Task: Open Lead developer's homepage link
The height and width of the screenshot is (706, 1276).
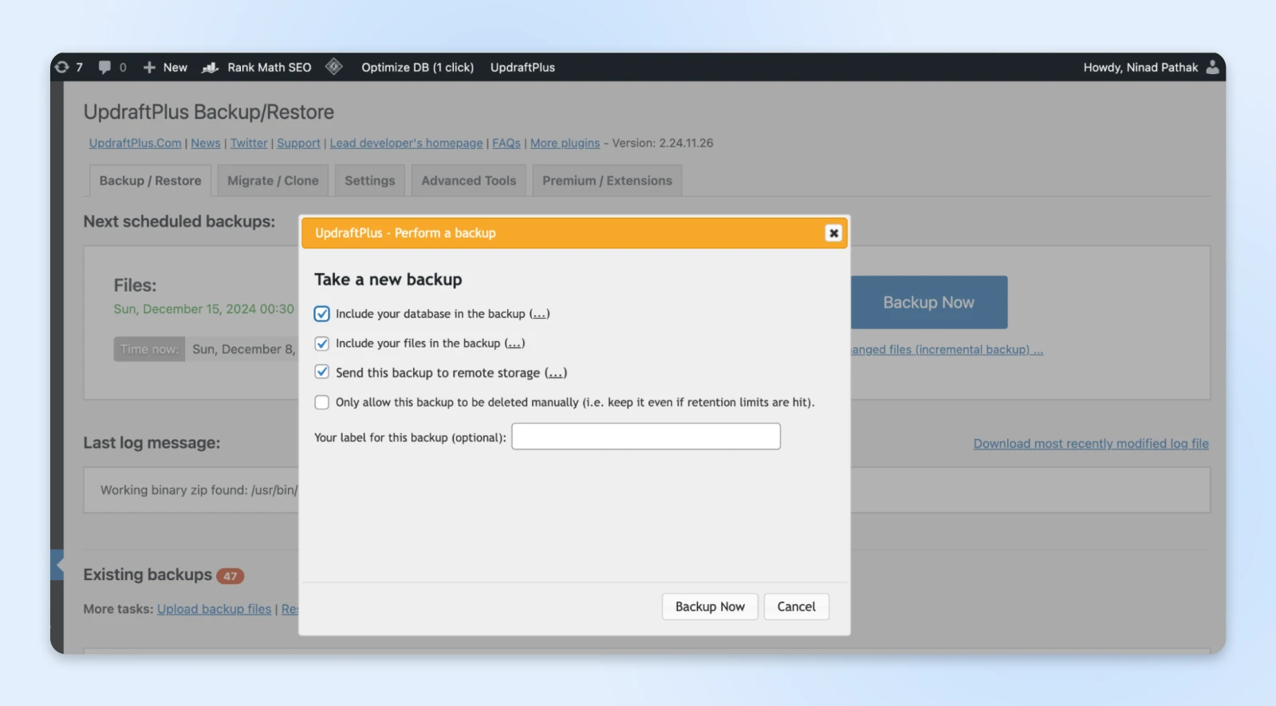Action: (406, 143)
